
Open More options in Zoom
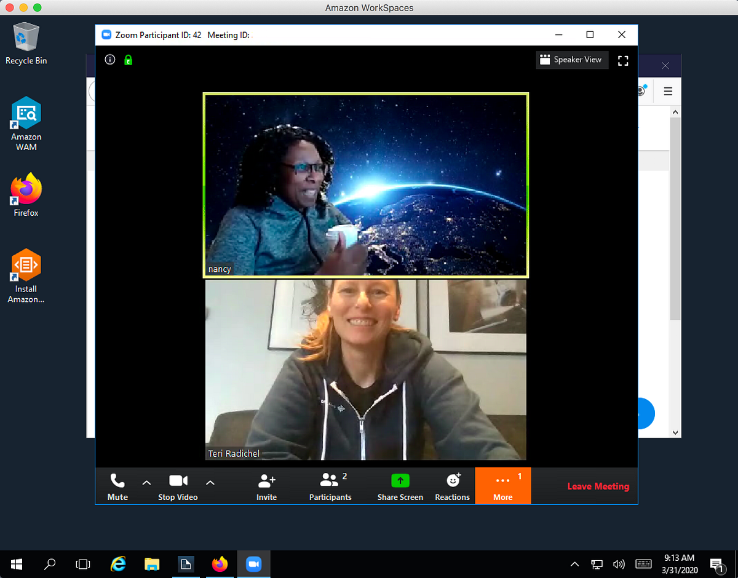tap(503, 486)
